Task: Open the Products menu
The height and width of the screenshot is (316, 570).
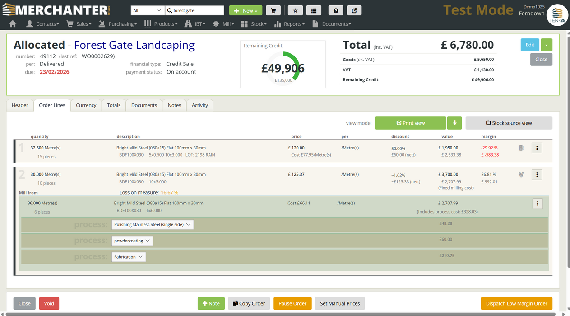Action: pos(161,24)
